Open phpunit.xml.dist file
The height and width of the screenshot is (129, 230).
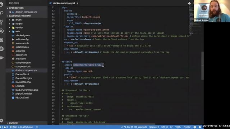[24, 94]
